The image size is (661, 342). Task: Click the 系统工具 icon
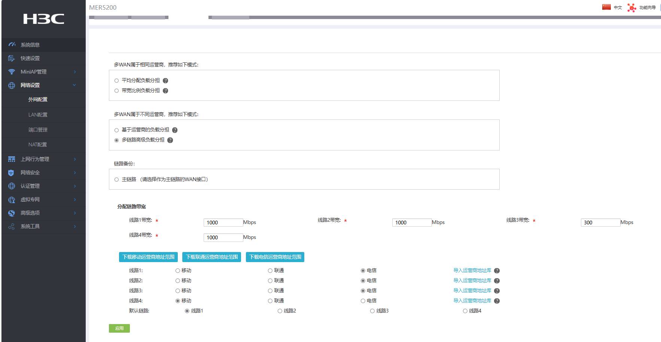click(x=12, y=226)
